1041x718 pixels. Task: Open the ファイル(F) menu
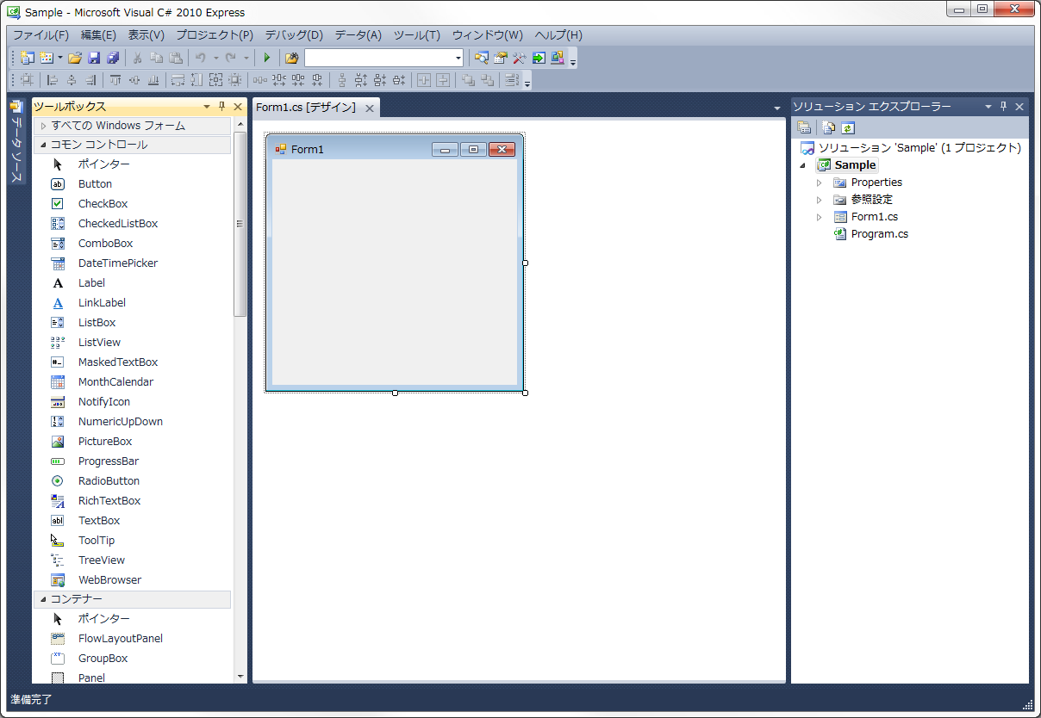coord(41,35)
